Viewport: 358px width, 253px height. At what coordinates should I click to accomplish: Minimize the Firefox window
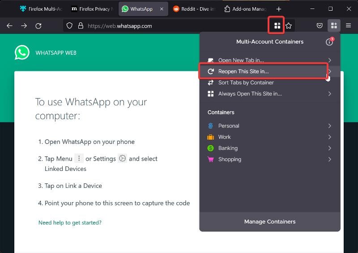tap(312, 9)
